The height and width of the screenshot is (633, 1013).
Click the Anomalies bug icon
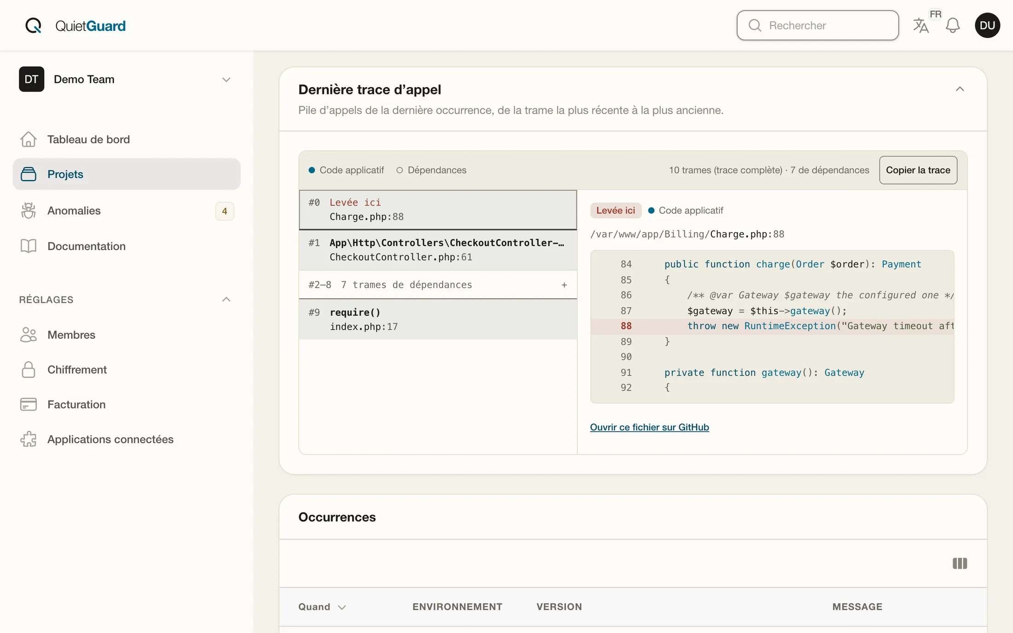click(x=29, y=210)
